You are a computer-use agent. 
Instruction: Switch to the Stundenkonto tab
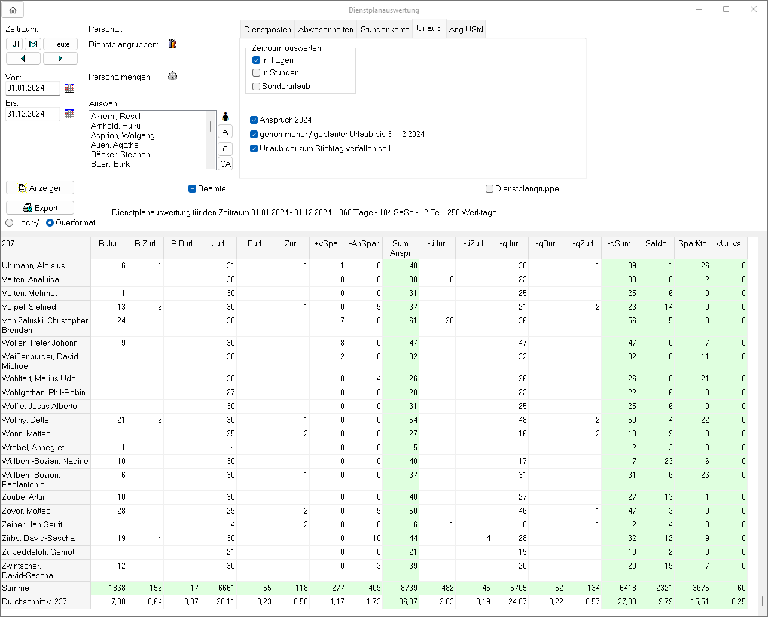pyautogui.click(x=385, y=29)
